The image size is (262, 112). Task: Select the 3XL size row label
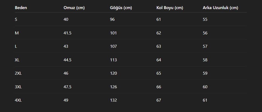(18, 87)
